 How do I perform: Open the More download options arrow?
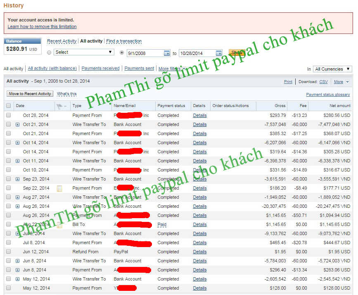[x=347, y=82]
